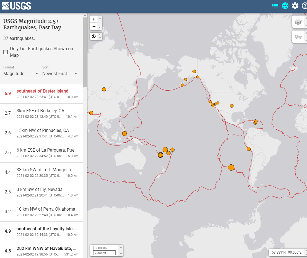Open 6 km ESE of La Parguera event
This screenshot has height=258, width=307.
41,153
